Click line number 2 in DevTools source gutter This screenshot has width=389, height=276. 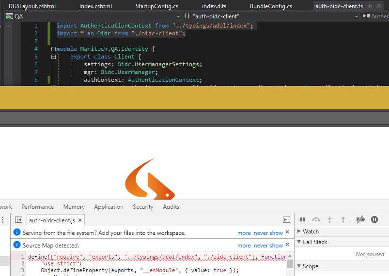[x=23, y=263]
